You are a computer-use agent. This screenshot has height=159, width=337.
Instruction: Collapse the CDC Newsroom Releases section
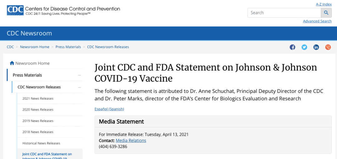[80, 87]
